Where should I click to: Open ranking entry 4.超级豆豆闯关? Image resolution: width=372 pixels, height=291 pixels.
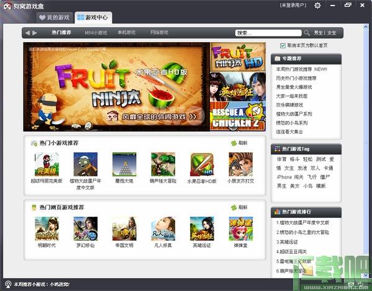(x=291, y=252)
